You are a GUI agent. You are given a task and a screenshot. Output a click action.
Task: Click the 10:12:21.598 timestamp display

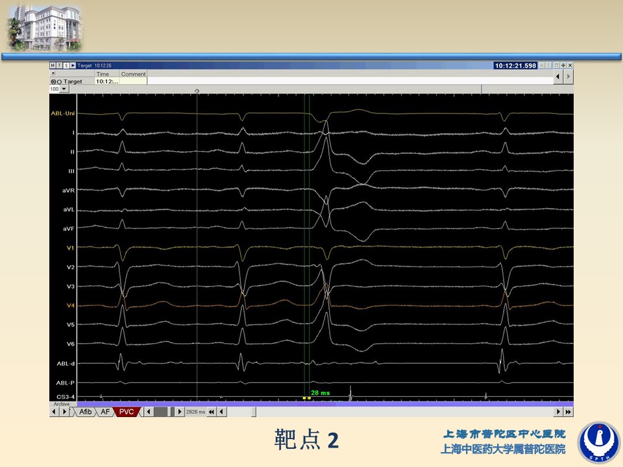(515, 66)
